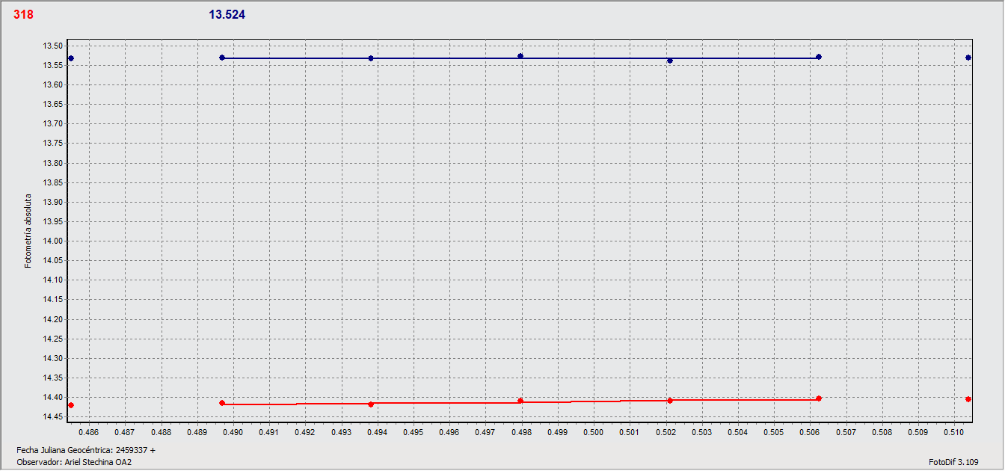This screenshot has height=471, width=1005.
Task: Click the red asteroid number 318 label
Action: pyautogui.click(x=22, y=13)
